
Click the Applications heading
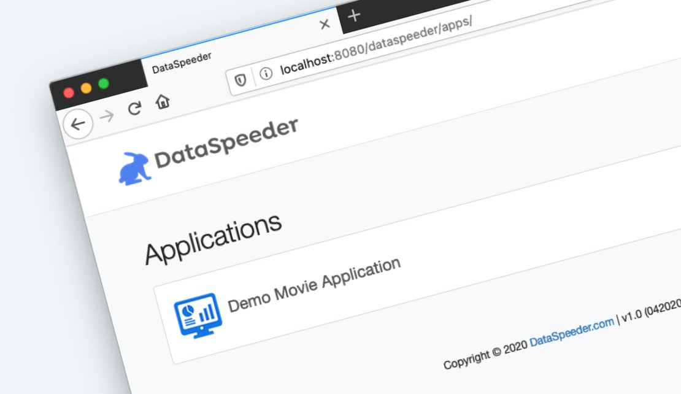click(214, 239)
